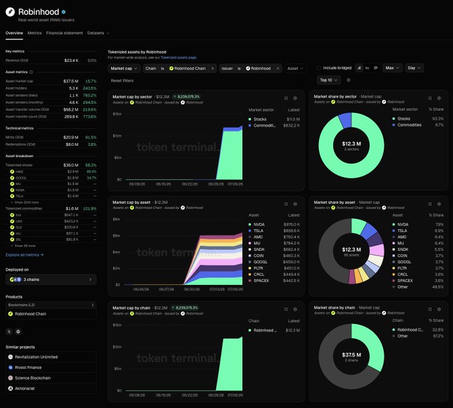Click the green Robinhood C.. swatch in chain share legend
453x408 pixels.
click(394, 330)
